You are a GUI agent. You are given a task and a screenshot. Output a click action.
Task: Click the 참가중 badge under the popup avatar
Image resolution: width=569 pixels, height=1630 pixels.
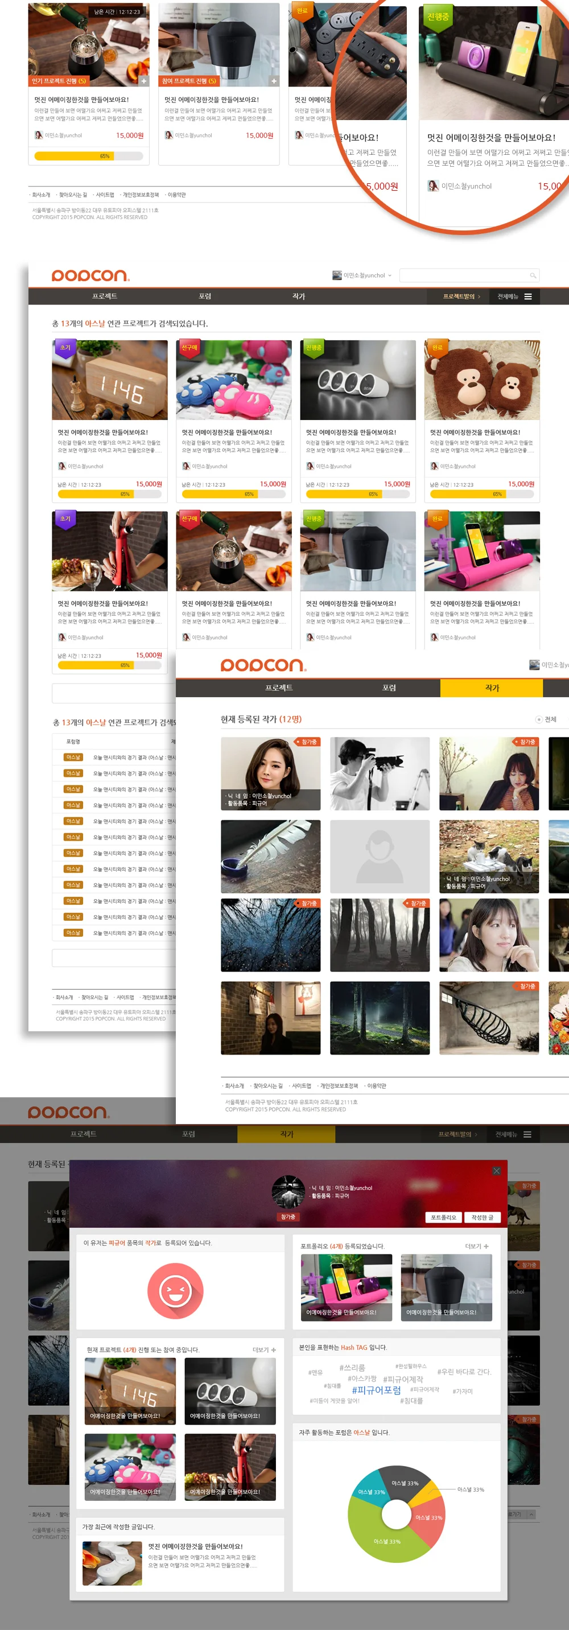[x=288, y=1217]
